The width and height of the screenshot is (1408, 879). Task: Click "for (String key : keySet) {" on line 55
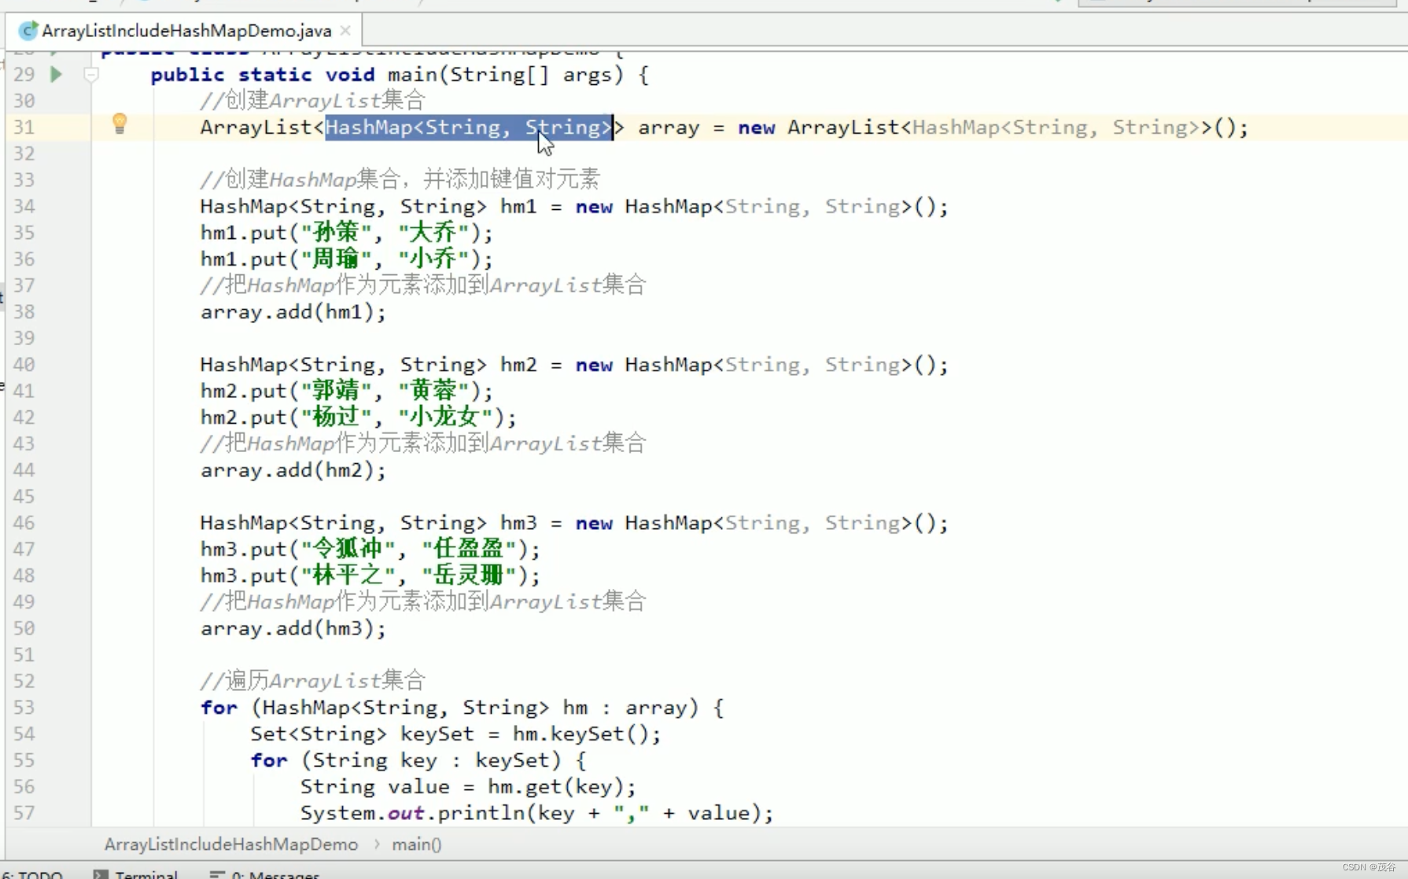tap(418, 760)
